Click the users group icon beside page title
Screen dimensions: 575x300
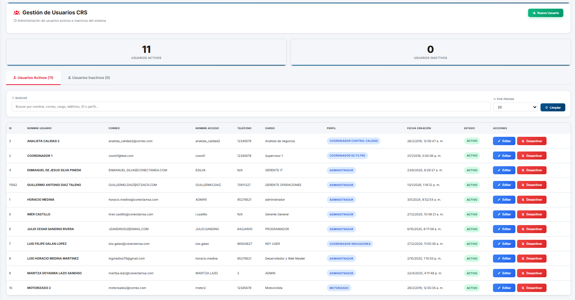click(x=17, y=13)
